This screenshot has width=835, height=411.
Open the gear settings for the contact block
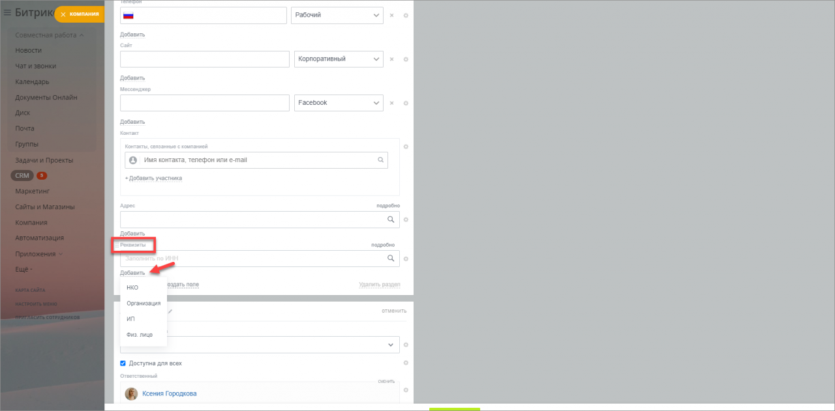pyautogui.click(x=406, y=147)
